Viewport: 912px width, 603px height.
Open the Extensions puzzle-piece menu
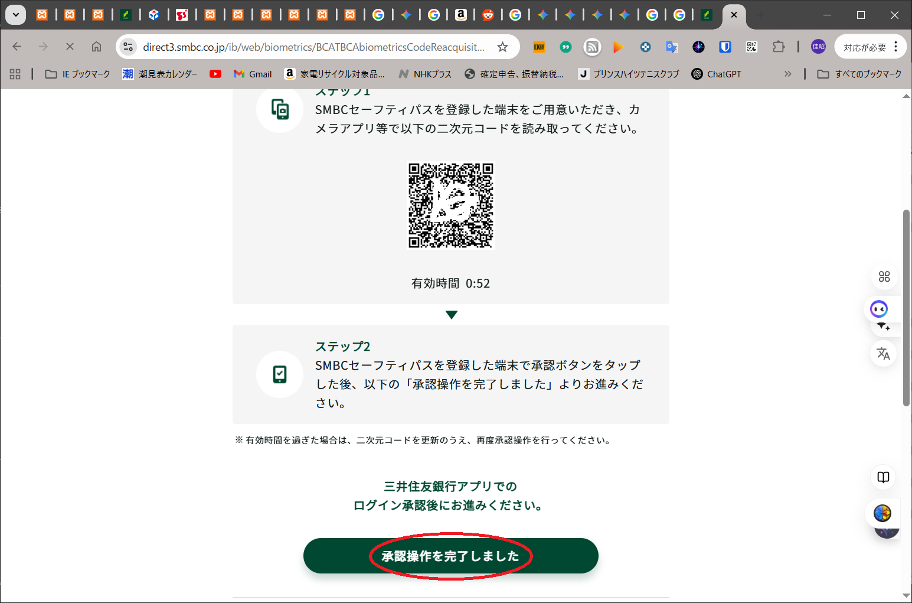[x=779, y=47]
